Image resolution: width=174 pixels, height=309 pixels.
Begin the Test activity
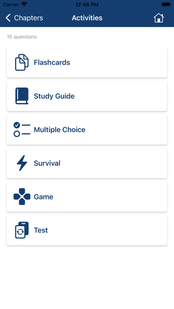click(x=87, y=230)
